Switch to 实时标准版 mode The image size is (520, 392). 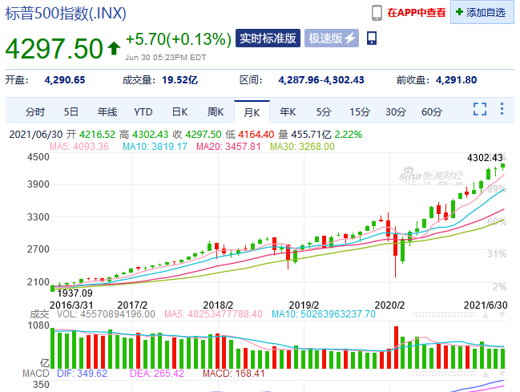click(x=268, y=38)
